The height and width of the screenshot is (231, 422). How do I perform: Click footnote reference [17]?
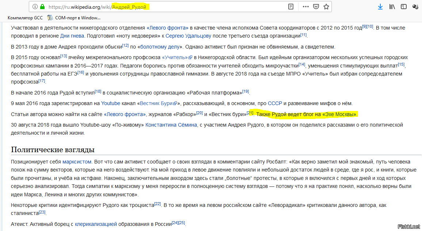coord(42,80)
